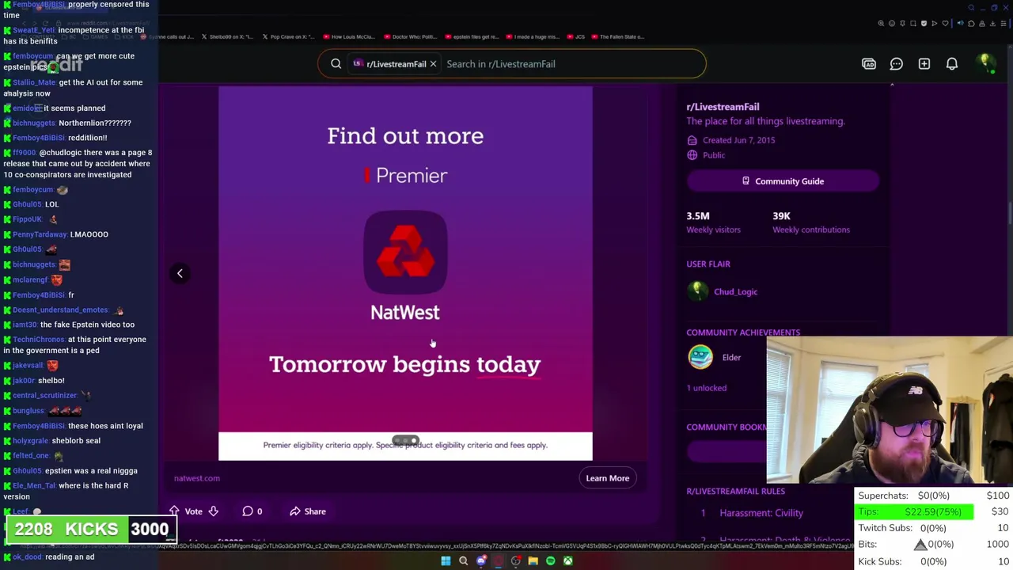Viewport: 1013px width, 570px height.
Task: Open the comments on the post
Action: (252, 511)
